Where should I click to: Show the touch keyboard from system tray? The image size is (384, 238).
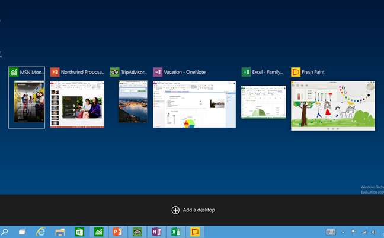(x=331, y=232)
